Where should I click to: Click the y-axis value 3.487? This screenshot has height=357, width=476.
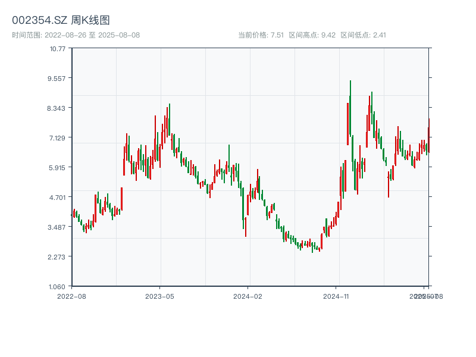(57, 227)
